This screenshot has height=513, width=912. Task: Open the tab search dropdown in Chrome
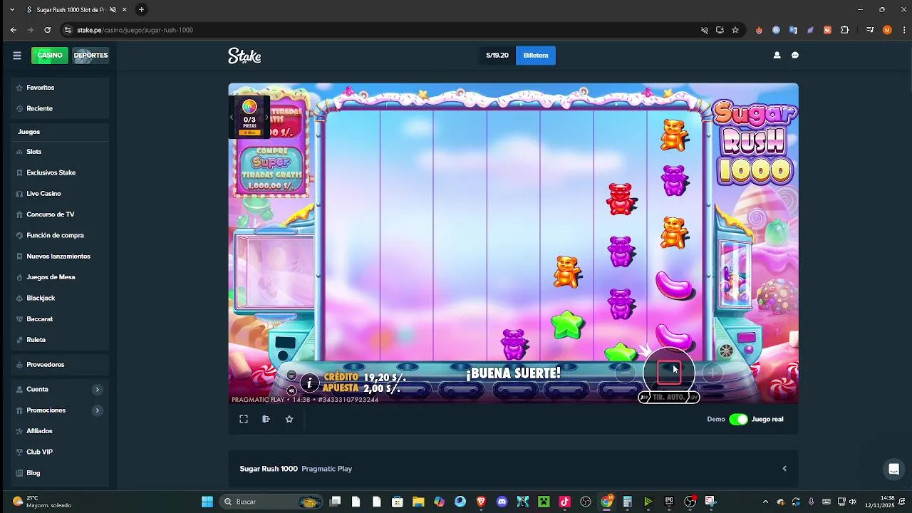pyautogui.click(x=12, y=10)
